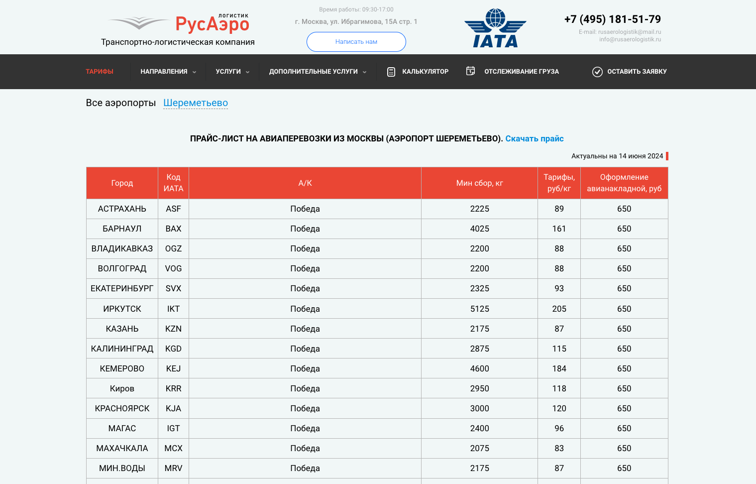Image resolution: width=756 pixels, height=484 pixels.
Task: Expand the Направления dropdown arrow
Action: [x=194, y=72]
